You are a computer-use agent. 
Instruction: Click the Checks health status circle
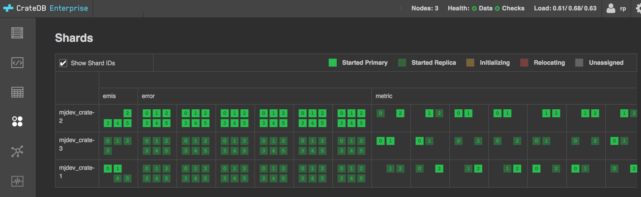pos(497,9)
